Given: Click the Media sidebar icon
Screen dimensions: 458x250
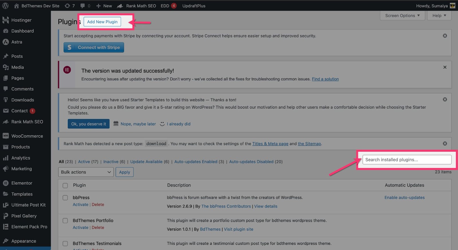Looking at the screenshot, I should (x=5, y=67).
